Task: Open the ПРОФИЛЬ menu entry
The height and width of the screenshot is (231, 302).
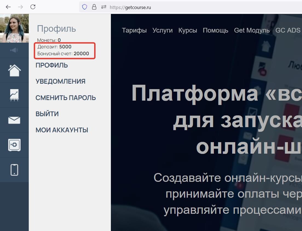Action: tap(52, 65)
